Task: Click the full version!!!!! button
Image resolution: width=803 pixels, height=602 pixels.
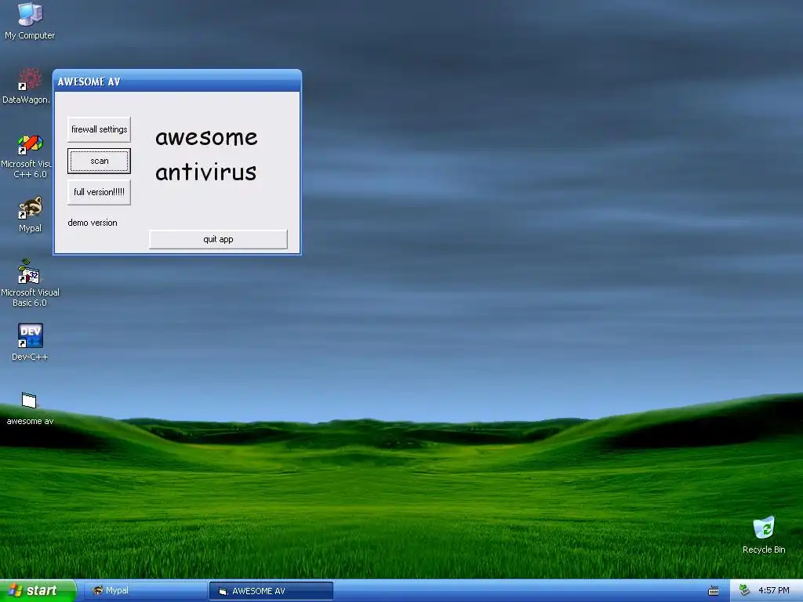Action: 99,192
